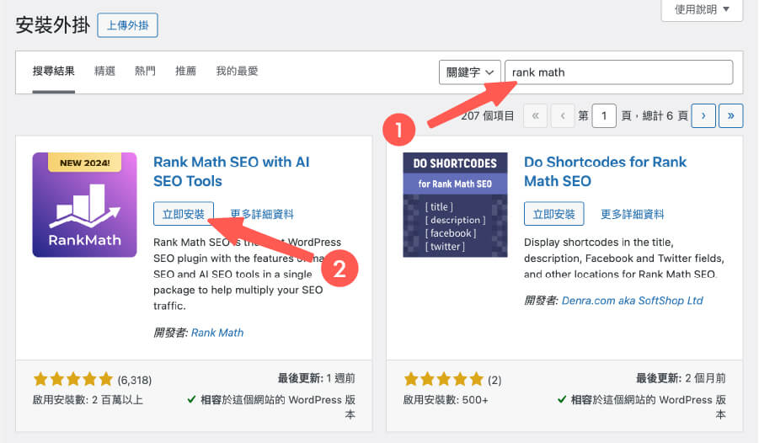Image resolution: width=759 pixels, height=443 pixels.
Task: Open the 我的最愛 tab
Action: tap(237, 72)
